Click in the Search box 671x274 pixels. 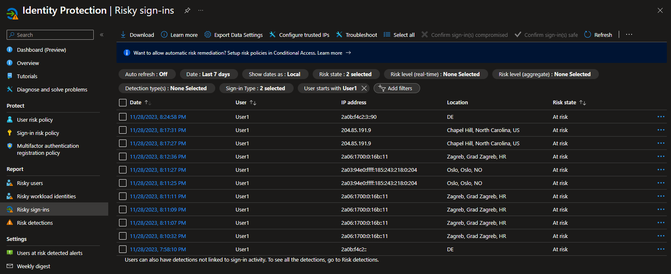(50, 35)
